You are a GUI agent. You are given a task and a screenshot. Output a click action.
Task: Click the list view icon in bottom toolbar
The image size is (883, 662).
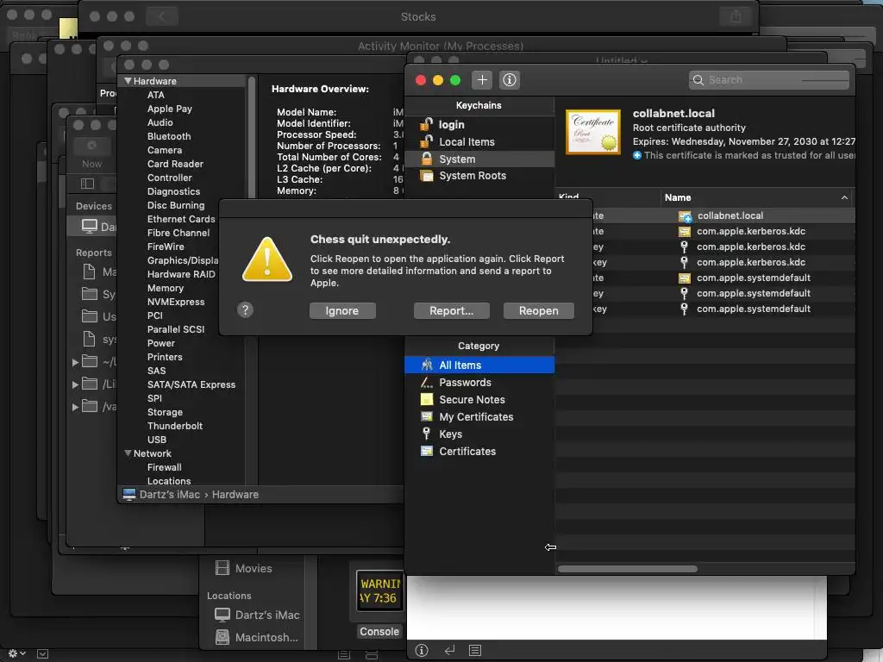(x=475, y=651)
